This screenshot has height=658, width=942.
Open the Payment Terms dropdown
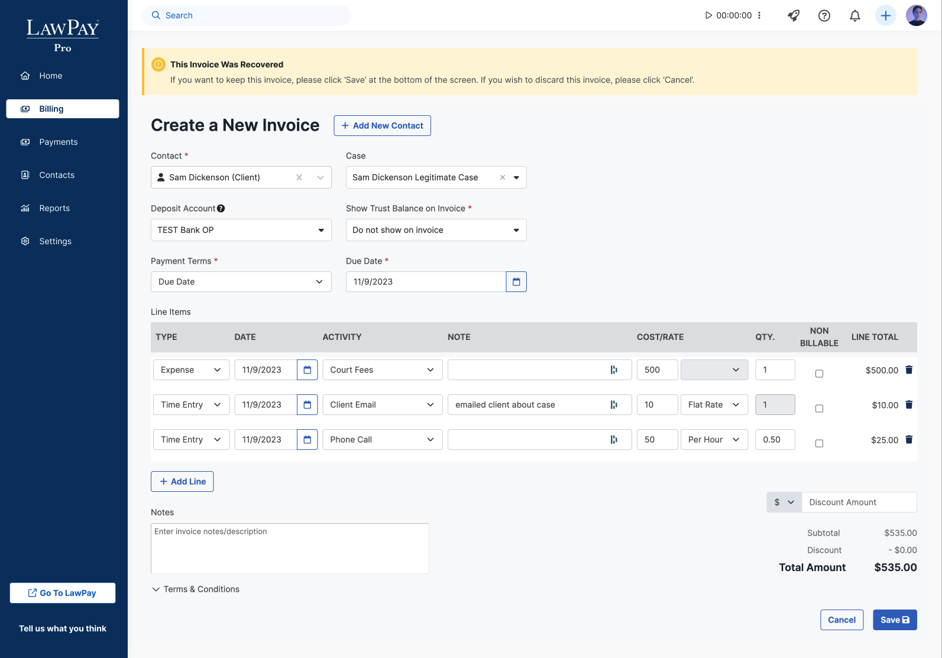tap(241, 282)
